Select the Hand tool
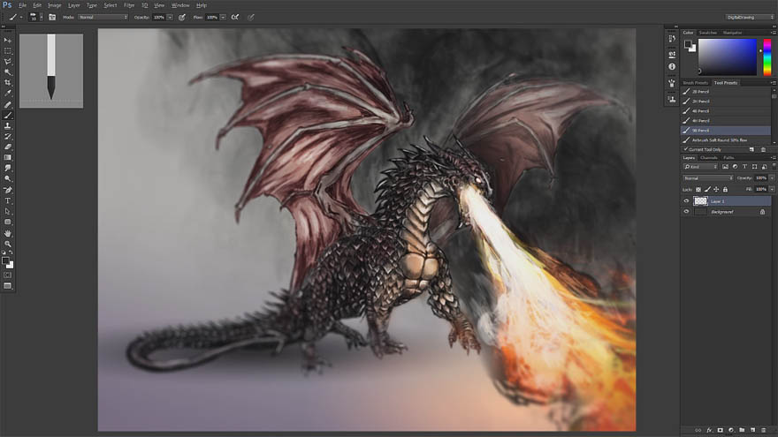778x437 pixels. (x=7, y=233)
